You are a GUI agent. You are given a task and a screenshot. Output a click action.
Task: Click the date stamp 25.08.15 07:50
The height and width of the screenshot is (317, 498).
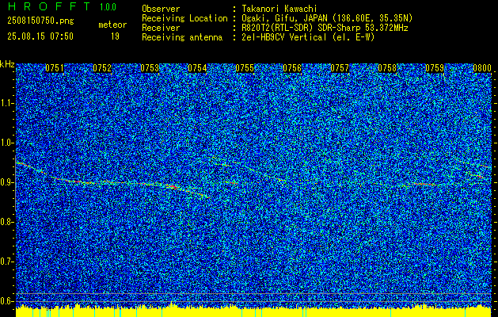(40, 36)
